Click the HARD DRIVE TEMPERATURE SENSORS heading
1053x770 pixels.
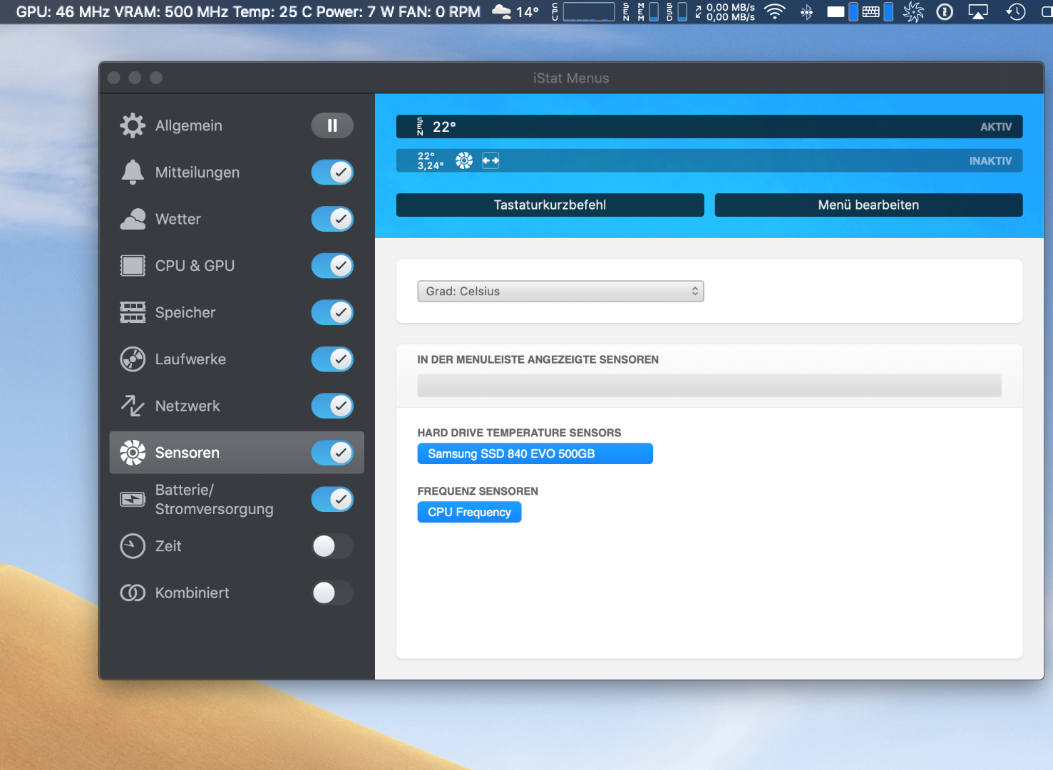pos(519,433)
